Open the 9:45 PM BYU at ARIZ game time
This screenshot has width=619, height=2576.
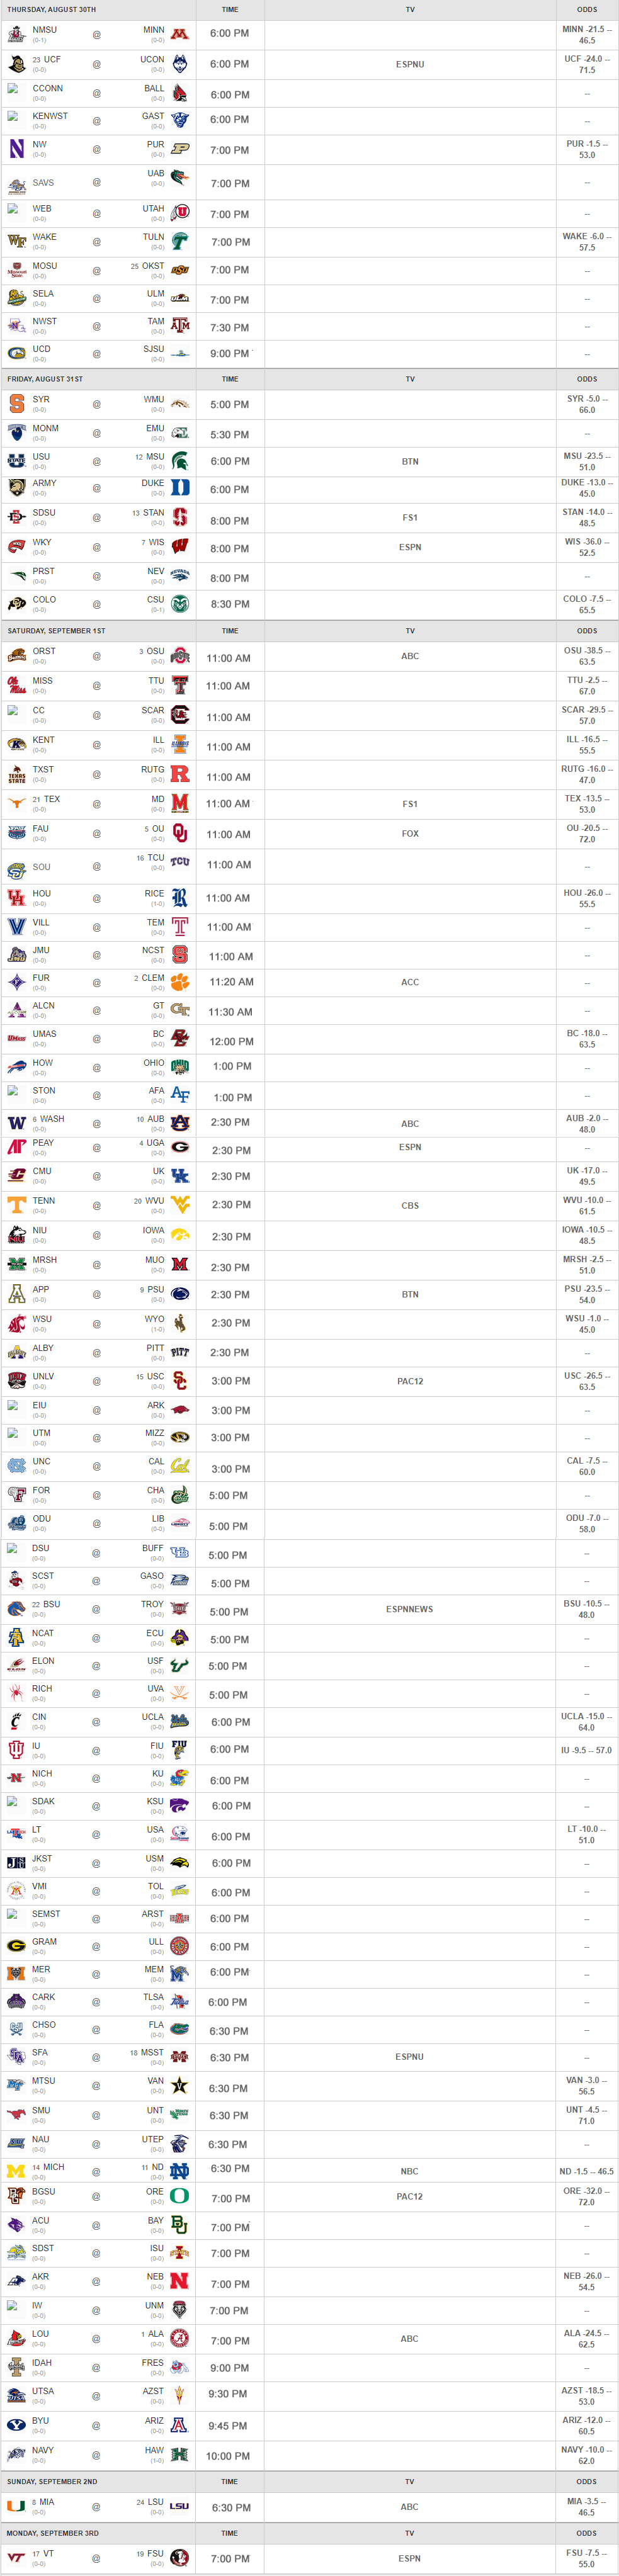(x=230, y=2425)
